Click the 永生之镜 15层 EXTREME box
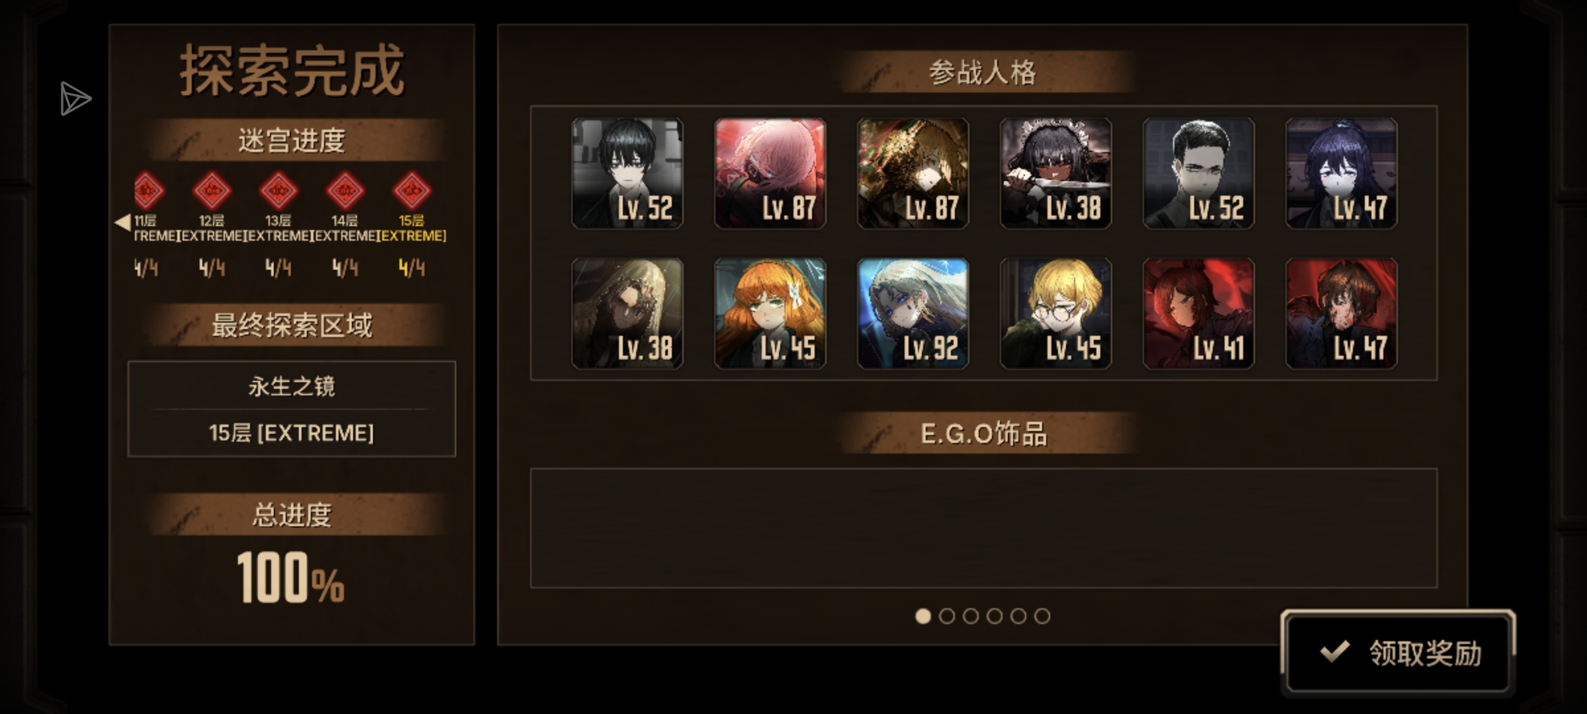Image resolution: width=1587 pixels, height=714 pixels. click(x=292, y=409)
